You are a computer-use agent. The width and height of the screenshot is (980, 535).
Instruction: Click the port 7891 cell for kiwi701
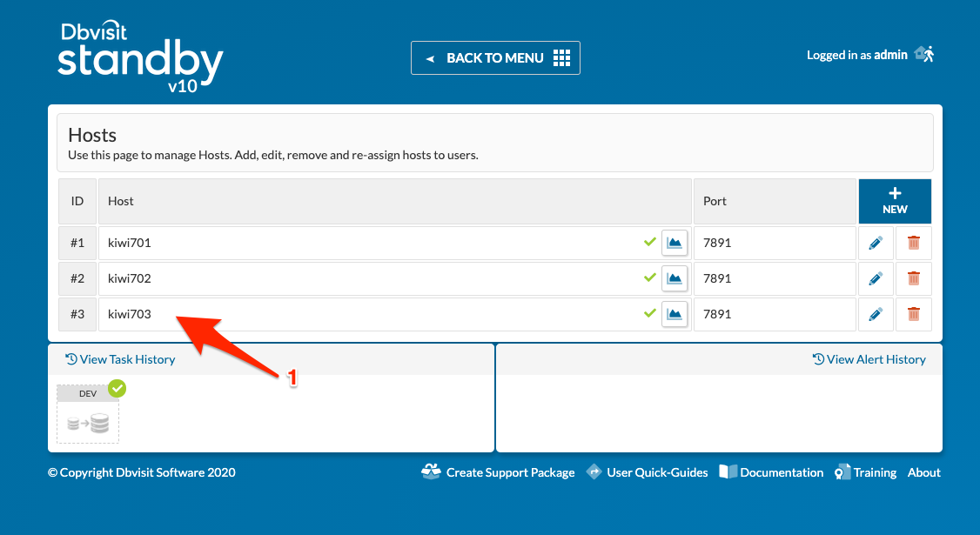point(775,243)
